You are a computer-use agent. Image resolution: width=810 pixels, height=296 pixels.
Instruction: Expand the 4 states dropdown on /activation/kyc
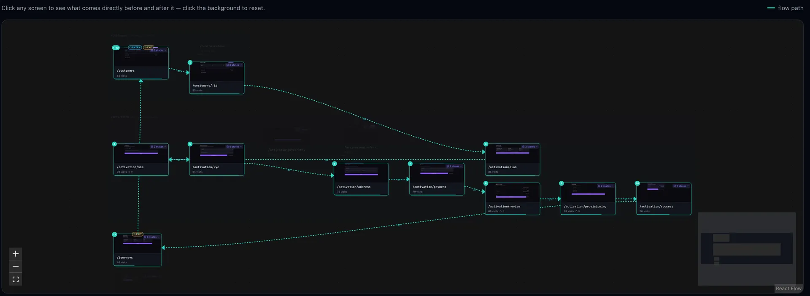point(234,147)
